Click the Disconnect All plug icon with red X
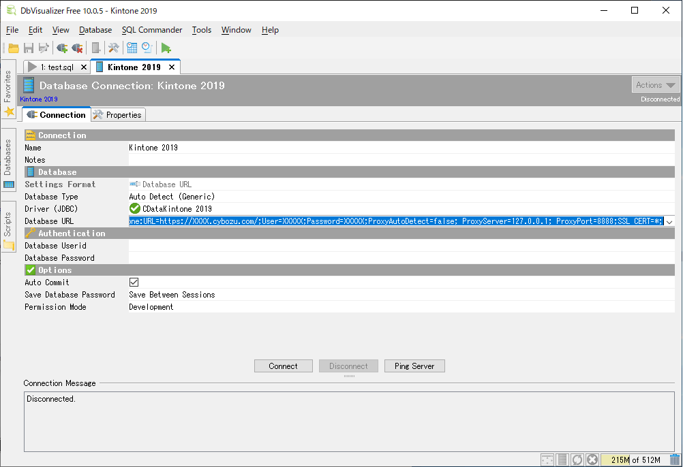Screen dimensions: 683x467 click(77, 48)
